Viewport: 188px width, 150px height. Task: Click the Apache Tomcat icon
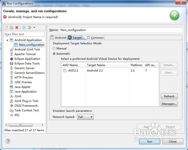[x=11, y=54]
